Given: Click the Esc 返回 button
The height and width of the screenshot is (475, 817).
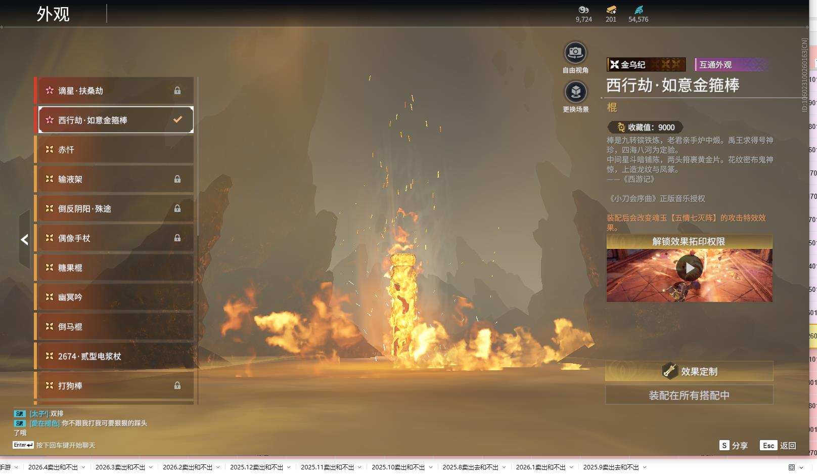Looking at the screenshot, I should click(x=778, y=445).
